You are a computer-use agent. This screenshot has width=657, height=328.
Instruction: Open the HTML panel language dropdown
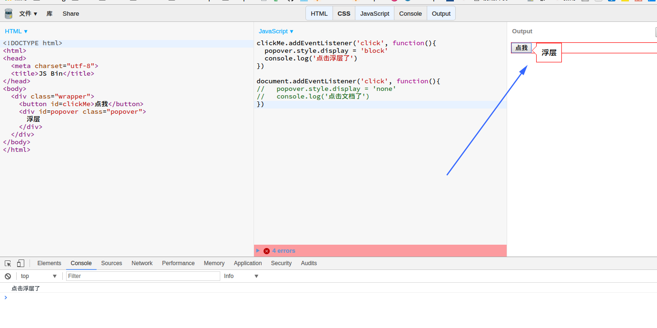point(16,31)
